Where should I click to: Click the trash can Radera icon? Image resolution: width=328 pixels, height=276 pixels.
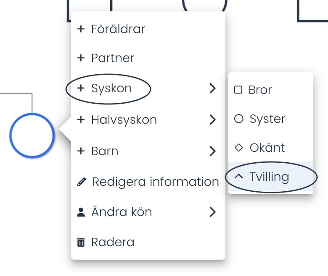[81, 242]
